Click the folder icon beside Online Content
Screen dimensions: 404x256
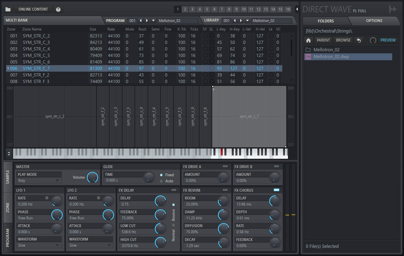tap(9, 9)
